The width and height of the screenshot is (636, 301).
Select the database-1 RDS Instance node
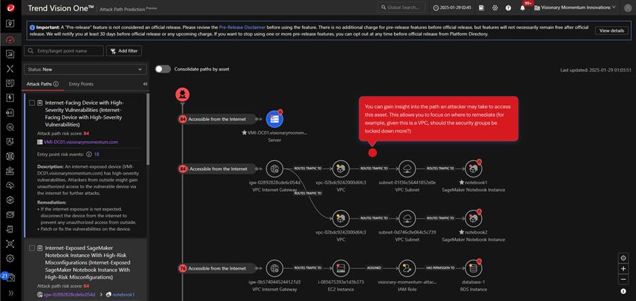[473, 268]
